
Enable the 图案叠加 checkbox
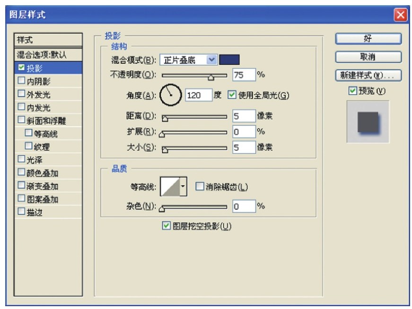point(21,198)
